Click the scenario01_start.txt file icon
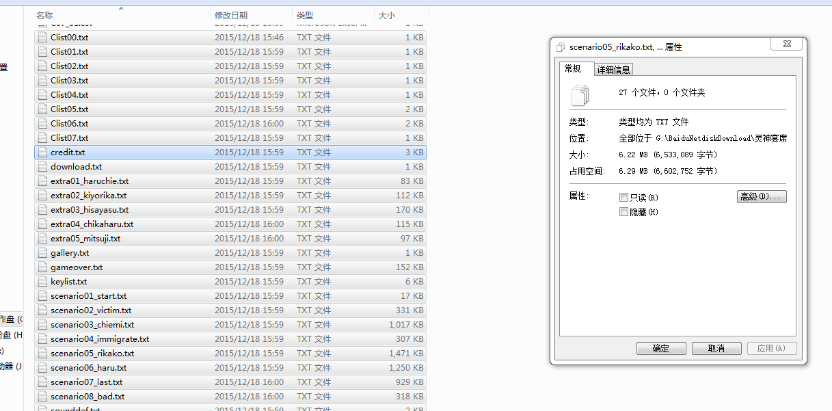Viewport: 832px width, 411px height. (42, 296)
